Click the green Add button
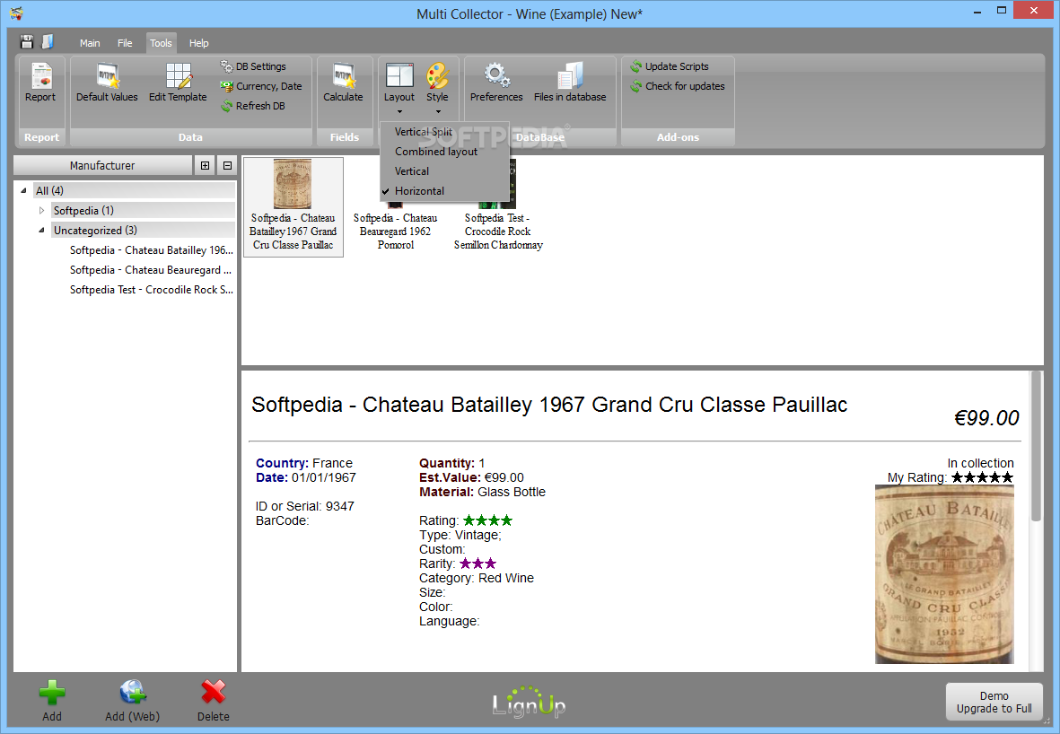 point(52,701)
